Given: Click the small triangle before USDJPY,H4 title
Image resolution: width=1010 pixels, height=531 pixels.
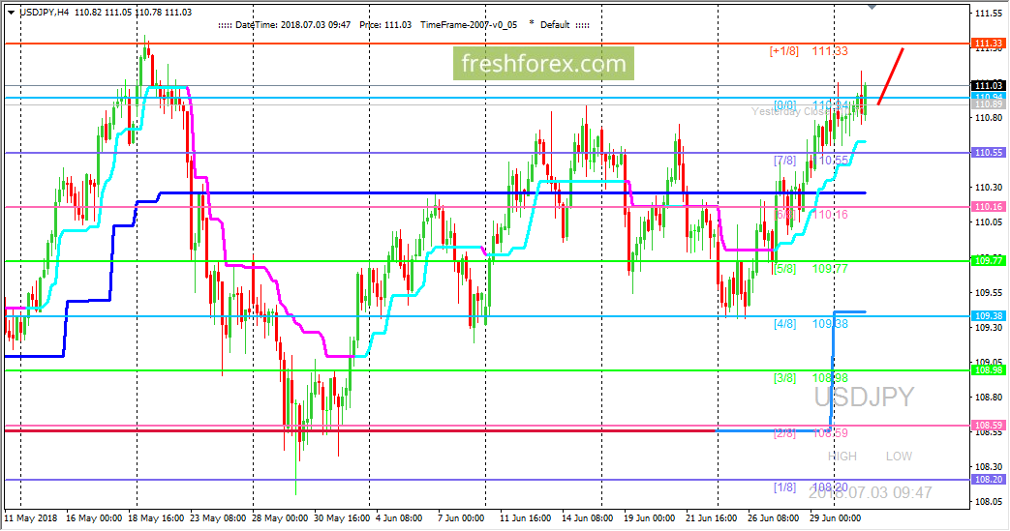Looking at the screenshot, I should tap(9, 11).
